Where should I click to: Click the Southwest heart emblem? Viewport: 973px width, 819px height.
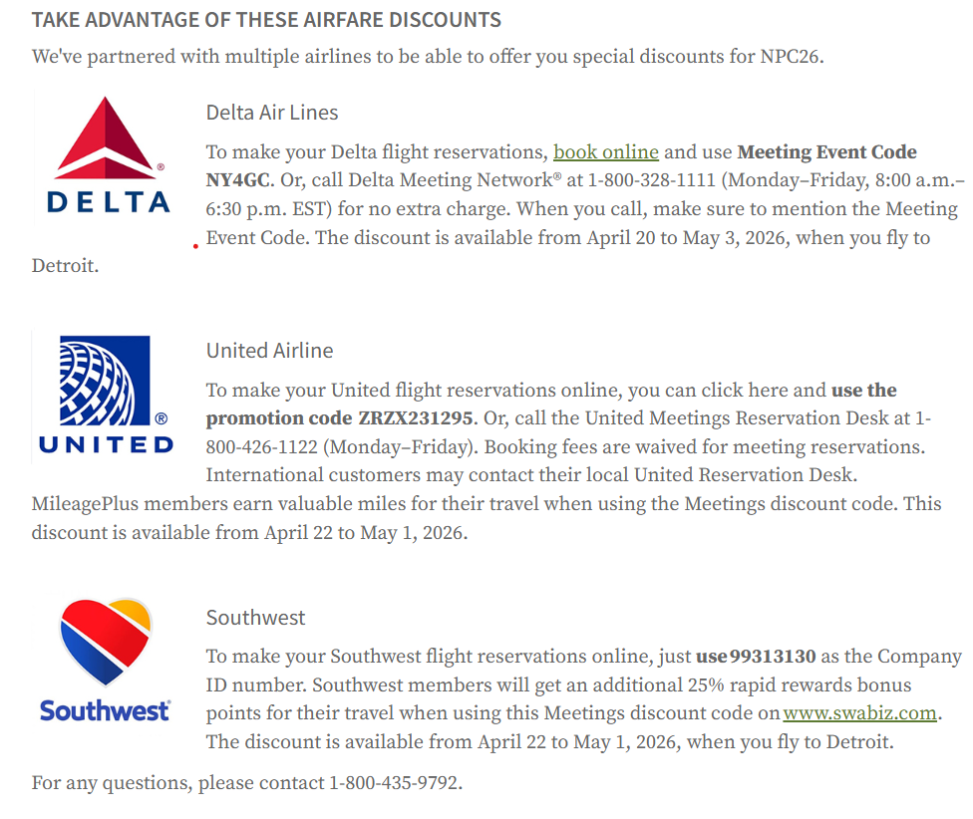tap(105, 642)
